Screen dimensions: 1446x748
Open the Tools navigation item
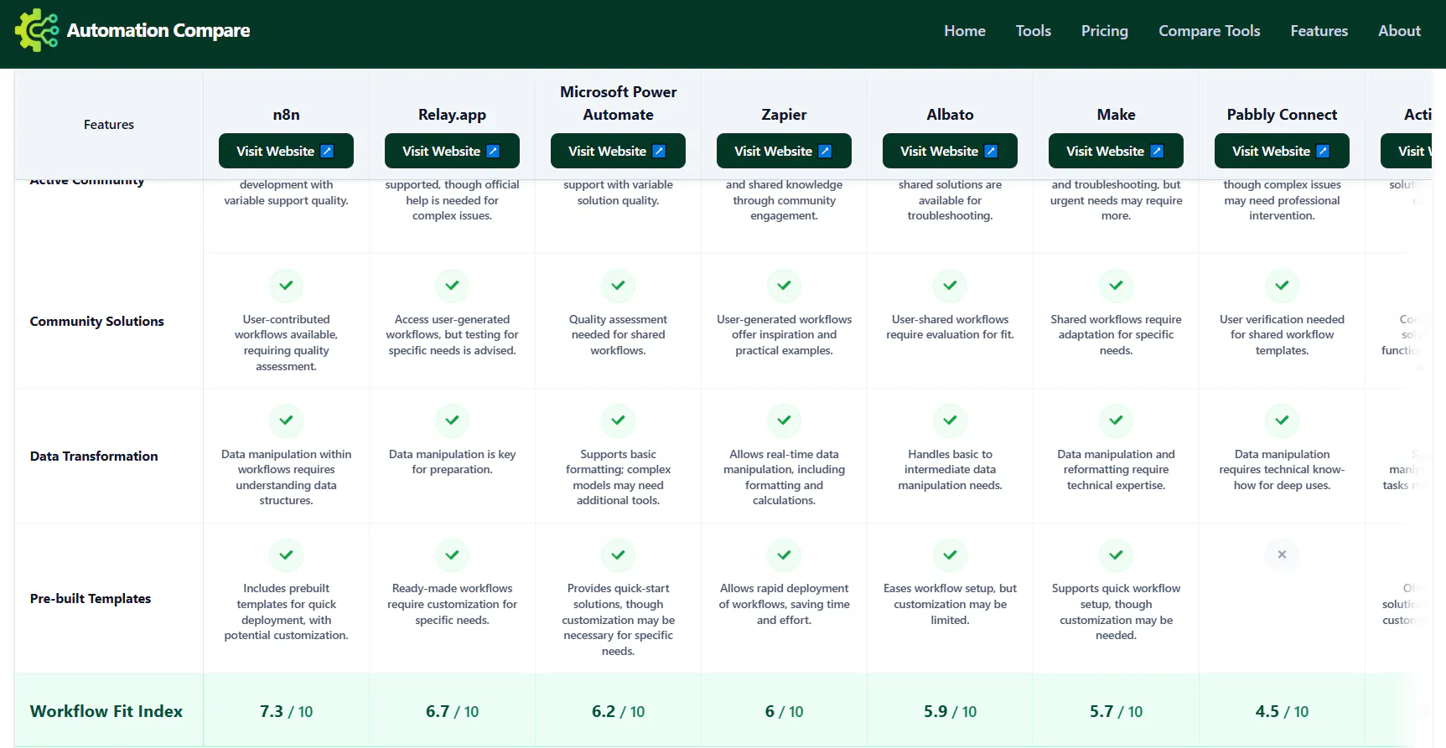[x=1034, y=31]
